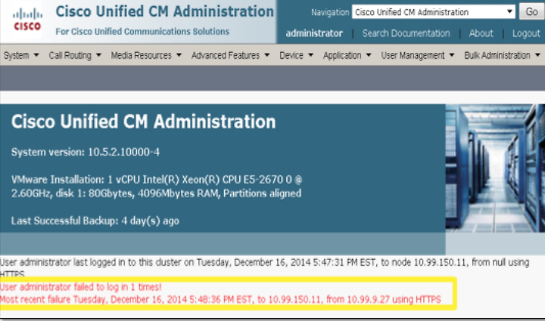This screenshot has width=545, height=321.
Task: Click the 'Cisco Unified CM Administration' header title
Action: tap(165, 11)
